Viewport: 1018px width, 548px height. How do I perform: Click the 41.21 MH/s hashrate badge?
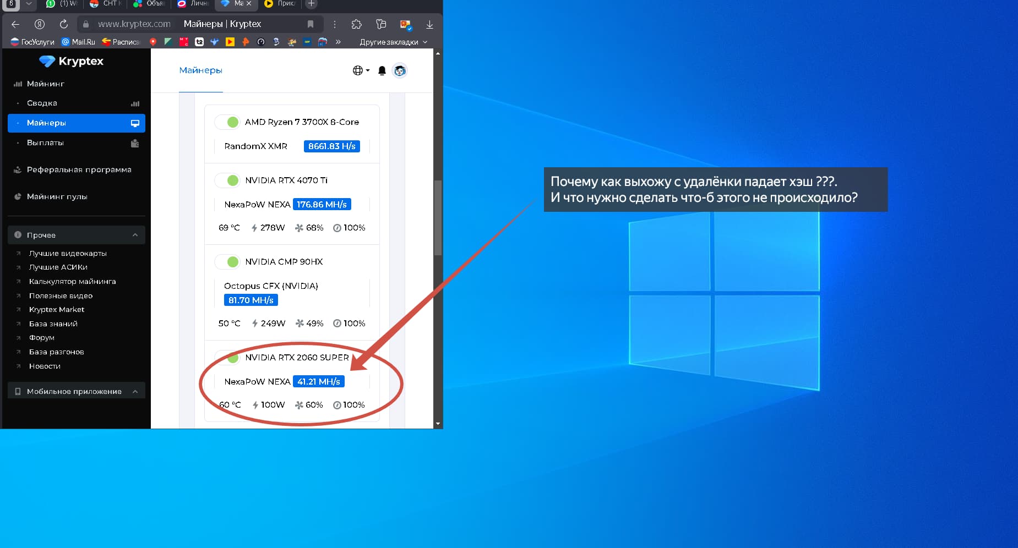click(x=319, y=382)
